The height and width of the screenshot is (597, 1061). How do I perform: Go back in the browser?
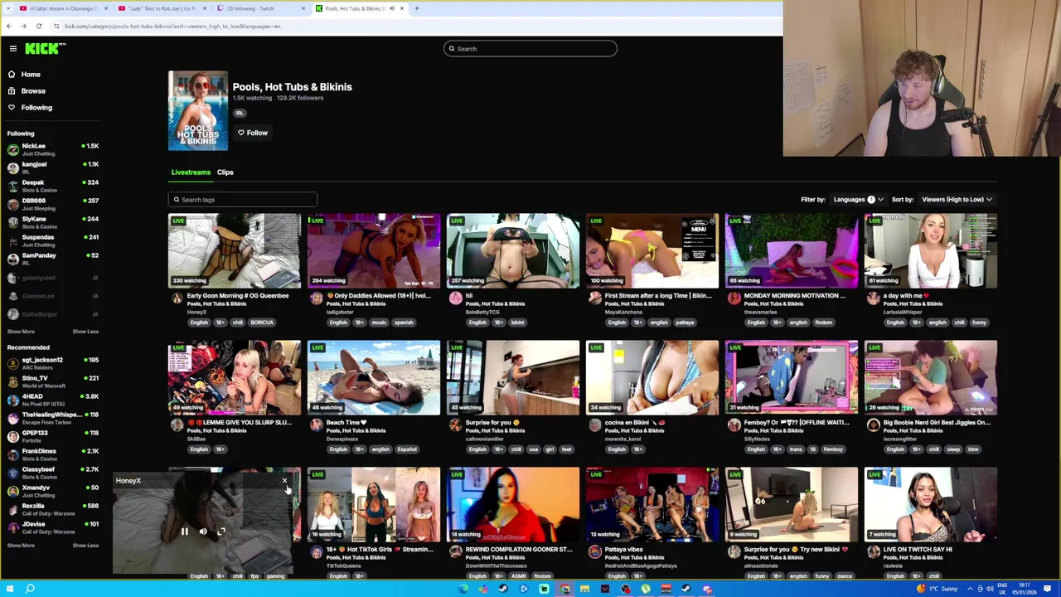(x=9, y=27)
